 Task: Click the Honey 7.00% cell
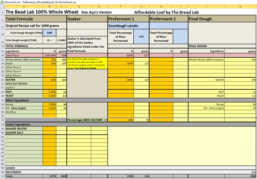pyautogui.click(x=49, y=104)
